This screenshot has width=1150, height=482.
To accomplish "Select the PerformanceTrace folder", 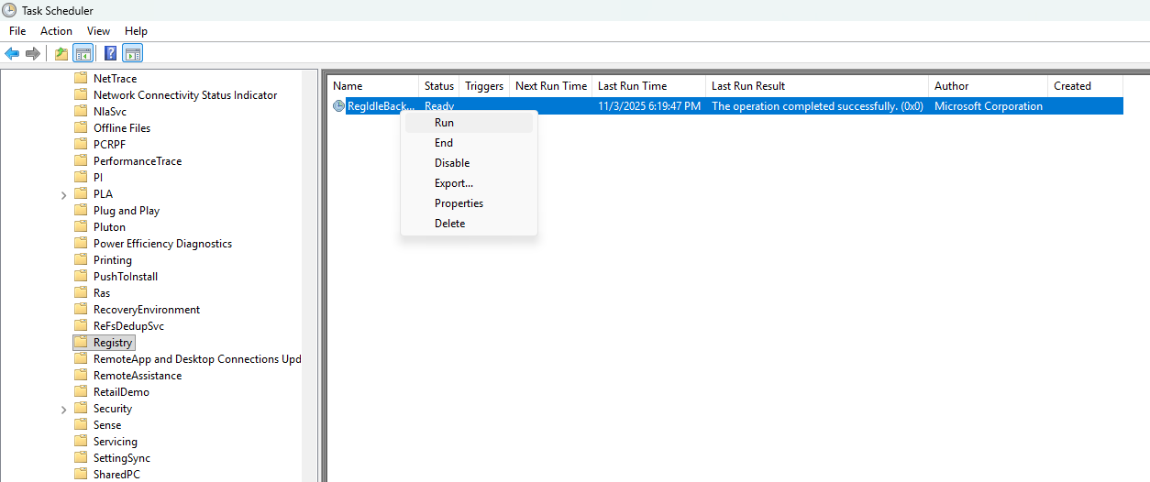I will tap(138, 161).
